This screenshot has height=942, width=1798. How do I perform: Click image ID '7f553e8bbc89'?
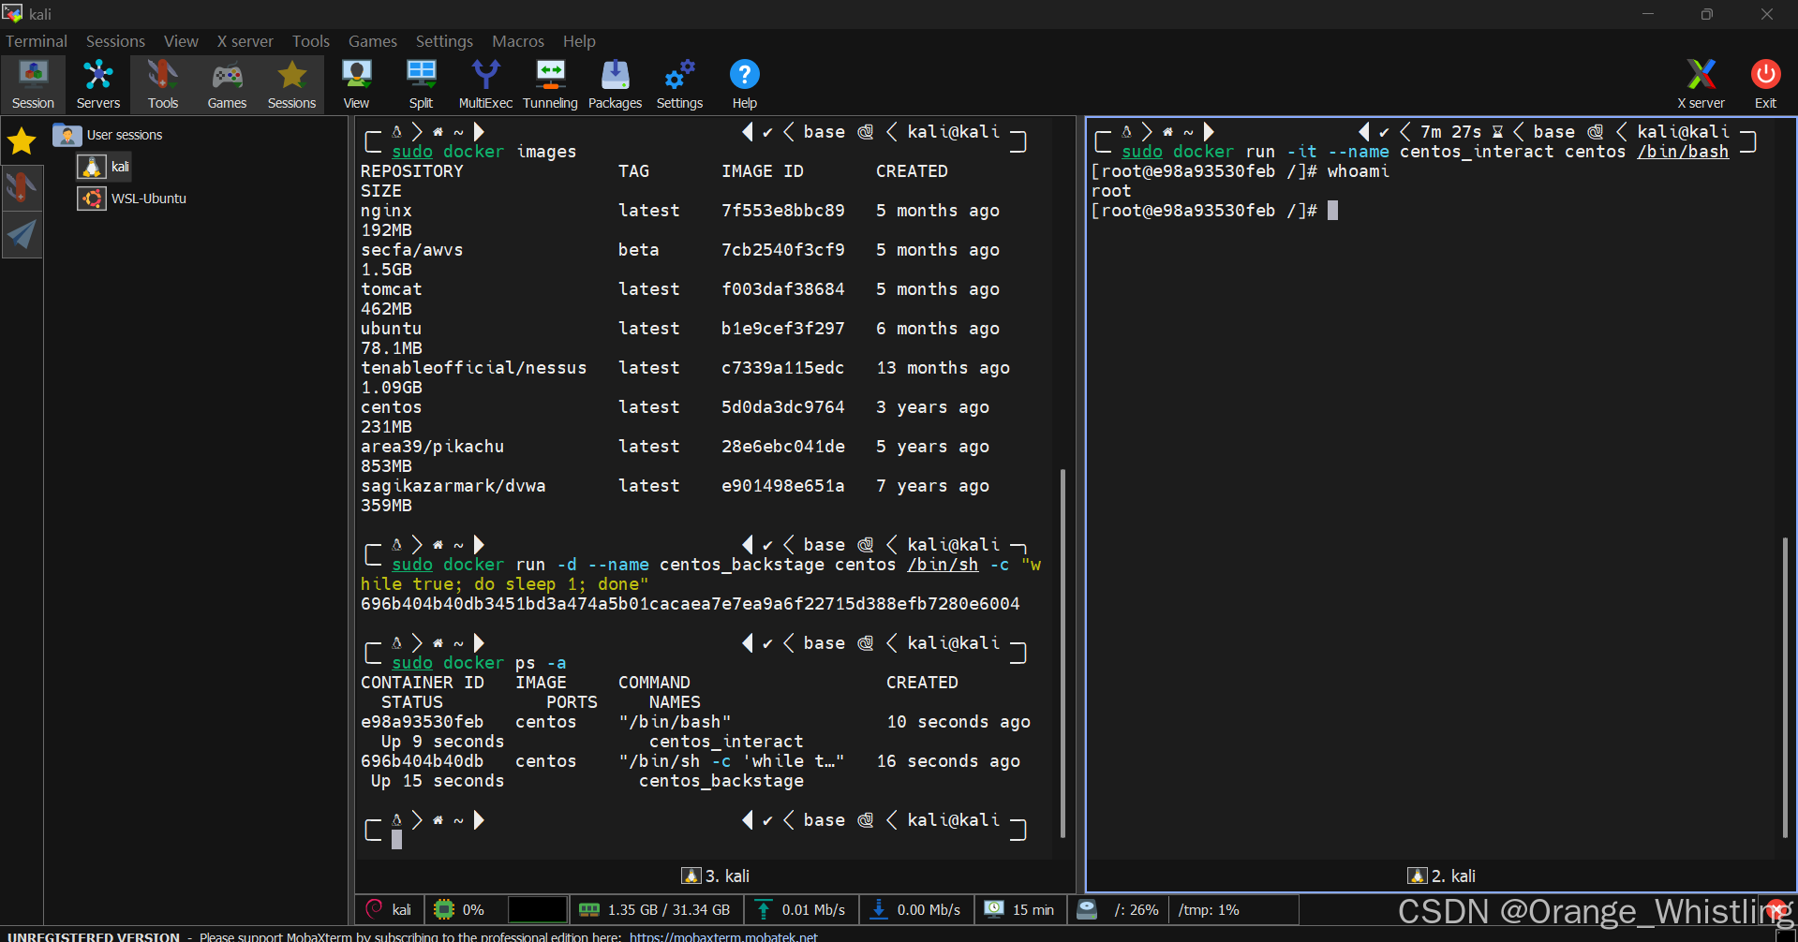click(783, 211)
